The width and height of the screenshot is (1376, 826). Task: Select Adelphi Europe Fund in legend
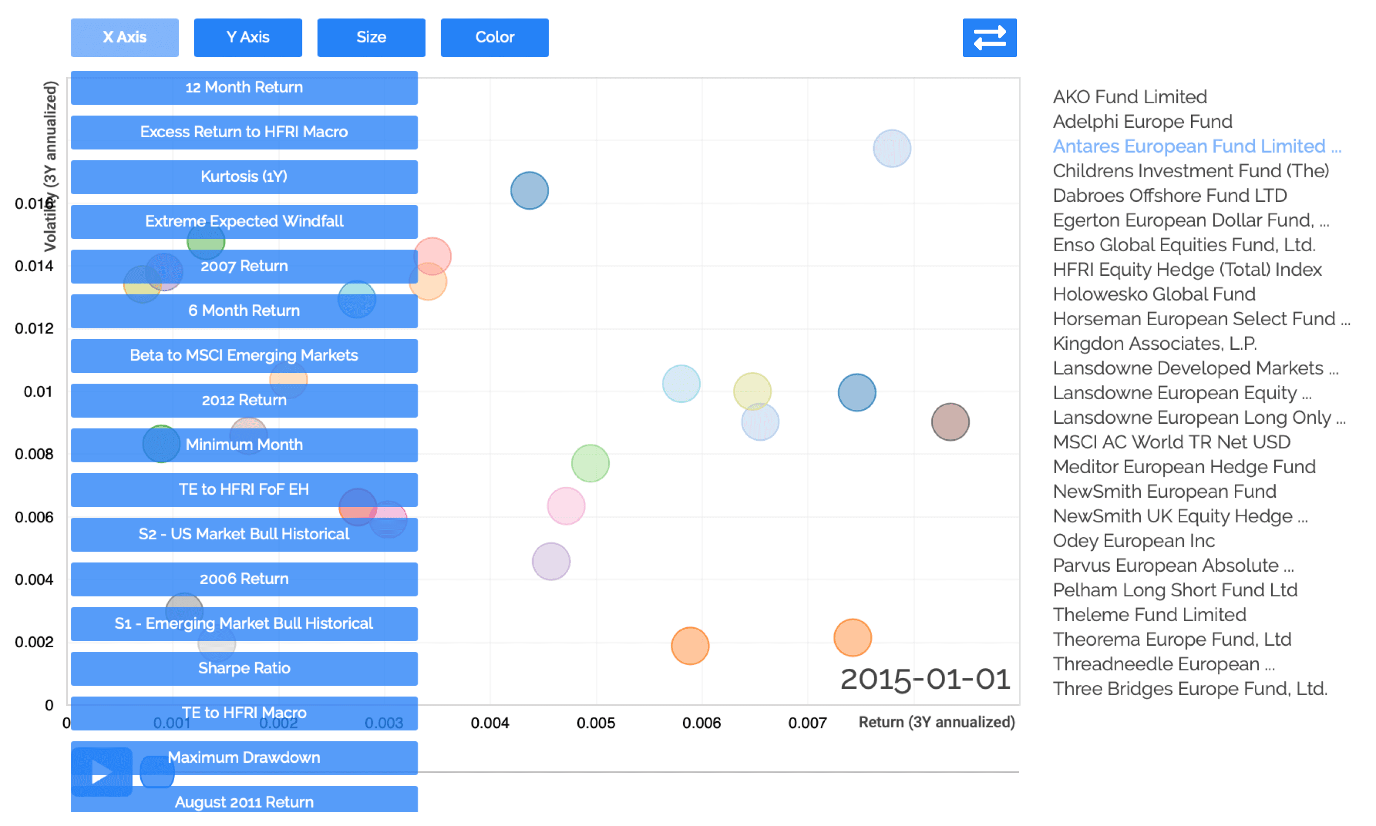1142,121
